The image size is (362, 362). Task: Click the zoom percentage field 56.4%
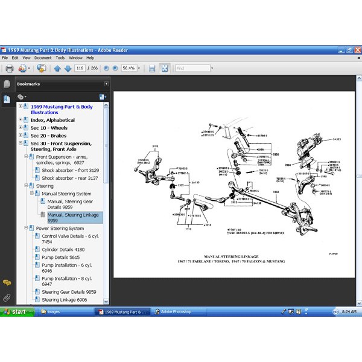coord(129,68)
